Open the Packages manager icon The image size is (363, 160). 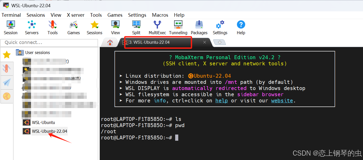199,27
